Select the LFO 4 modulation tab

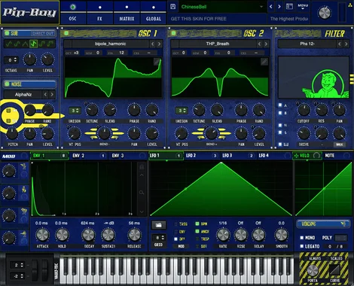(275, 156)
